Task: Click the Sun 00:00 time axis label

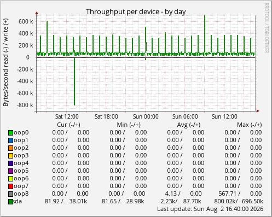Action: coord(146,116)
